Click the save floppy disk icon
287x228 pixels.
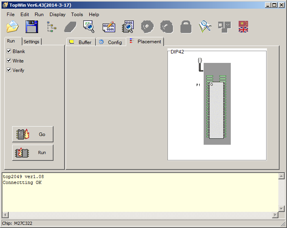[32, 27]
